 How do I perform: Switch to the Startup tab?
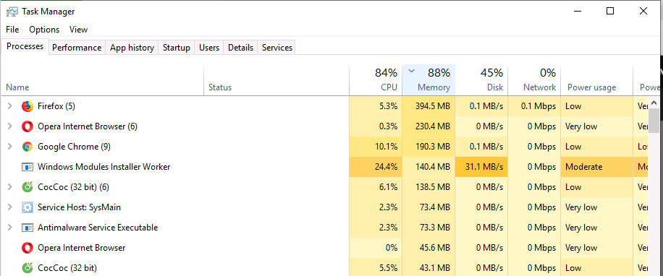point(177,48)
